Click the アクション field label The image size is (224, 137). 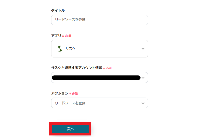(x=59, y=93)
